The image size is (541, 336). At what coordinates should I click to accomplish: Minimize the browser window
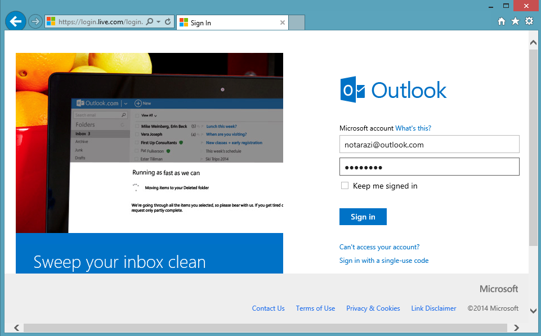tap(491, 6)
